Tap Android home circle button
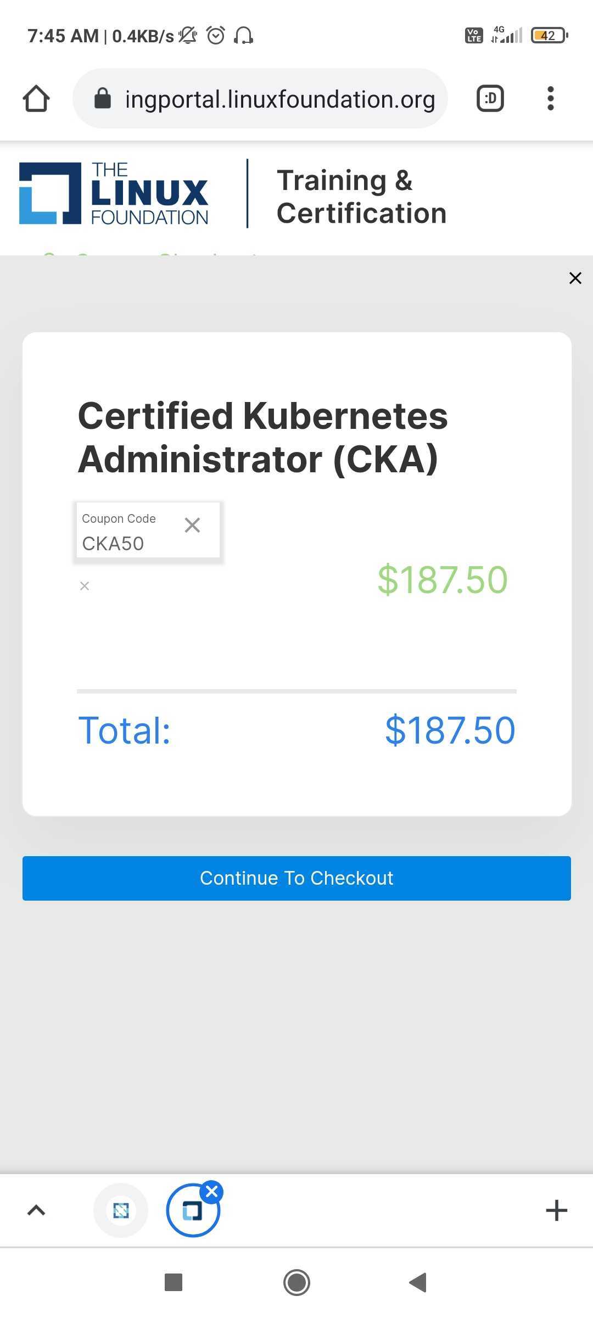593x1318 pixels. [x=296, y=1282]
